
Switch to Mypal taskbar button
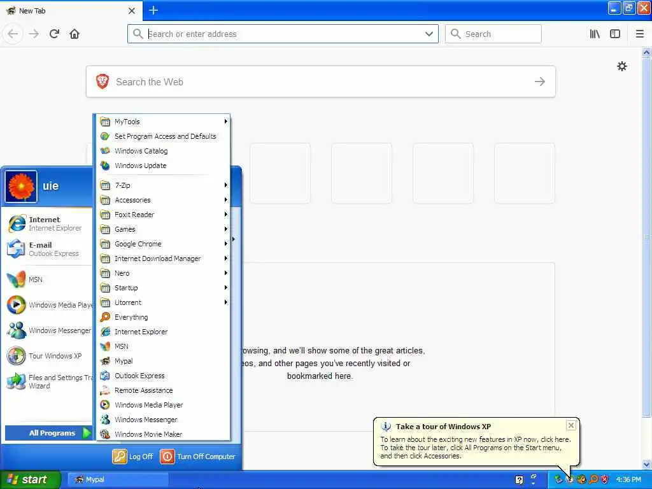[x=118, y=480]
